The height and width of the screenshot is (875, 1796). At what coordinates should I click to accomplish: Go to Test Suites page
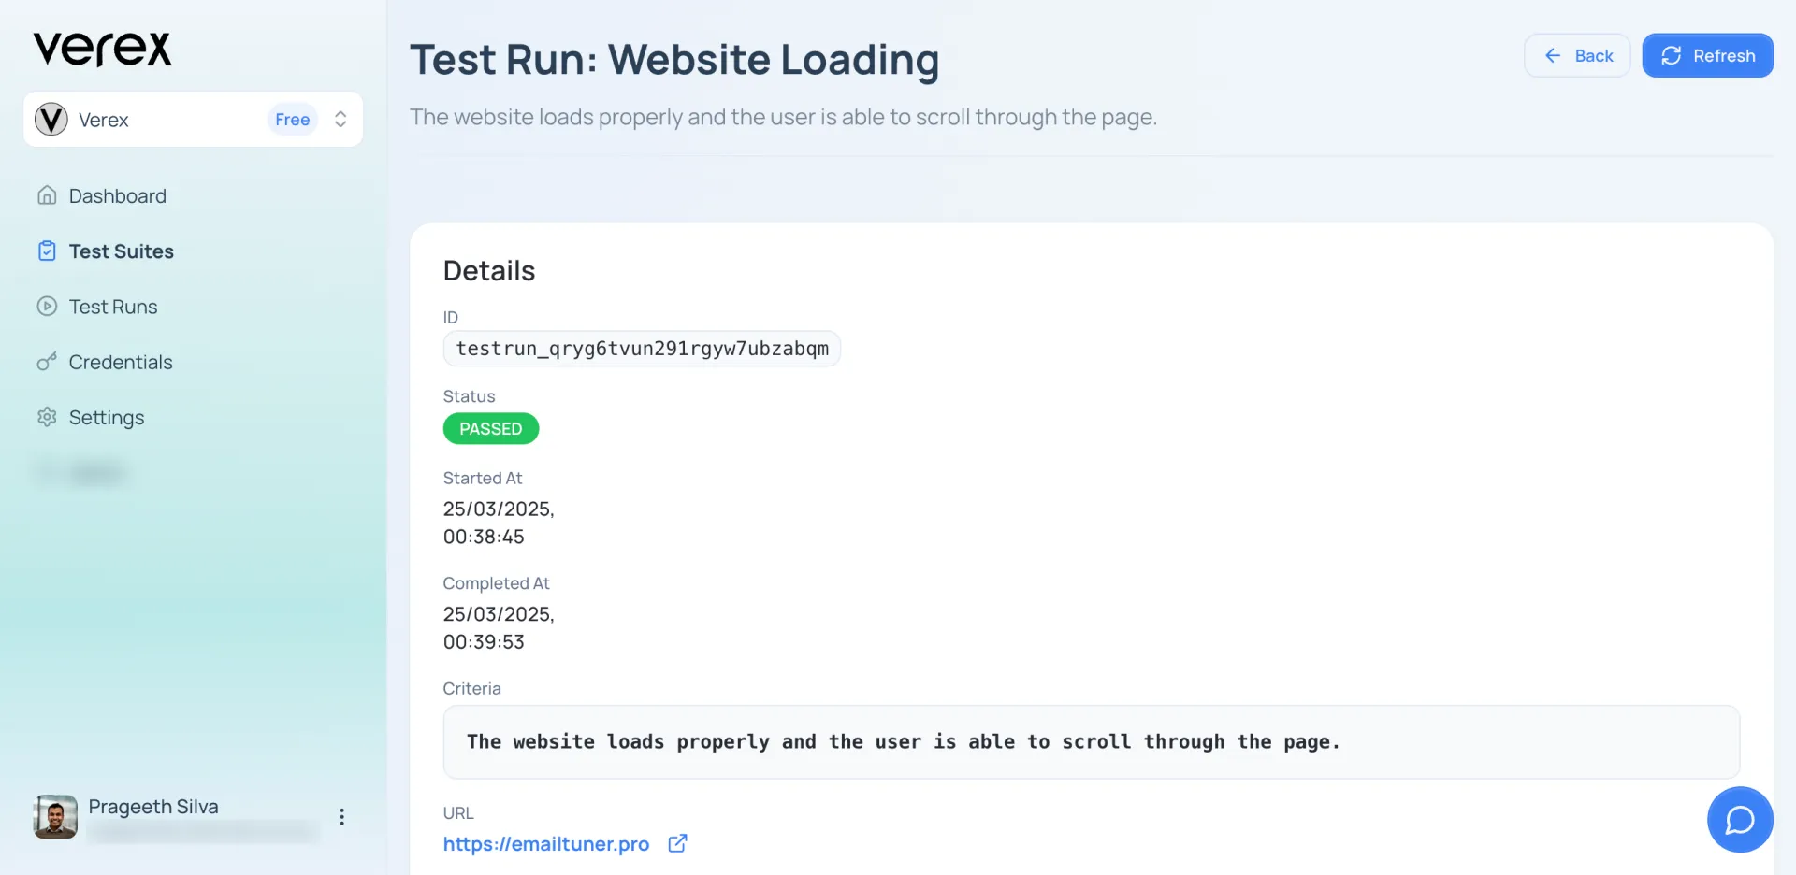(121, 251)
